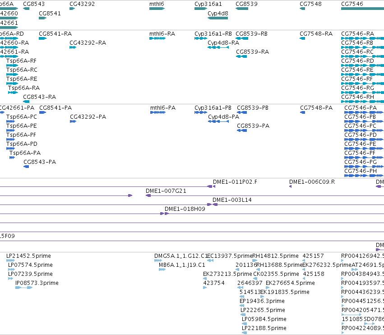This screenshot has height=335, width=384.
Task: Open transcript Tsp66A-RA
Action: [24, 88]
